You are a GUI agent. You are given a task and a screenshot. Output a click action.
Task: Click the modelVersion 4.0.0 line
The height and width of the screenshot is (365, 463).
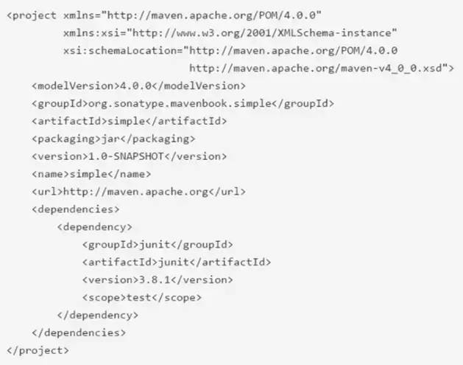(x=139, y=86)
